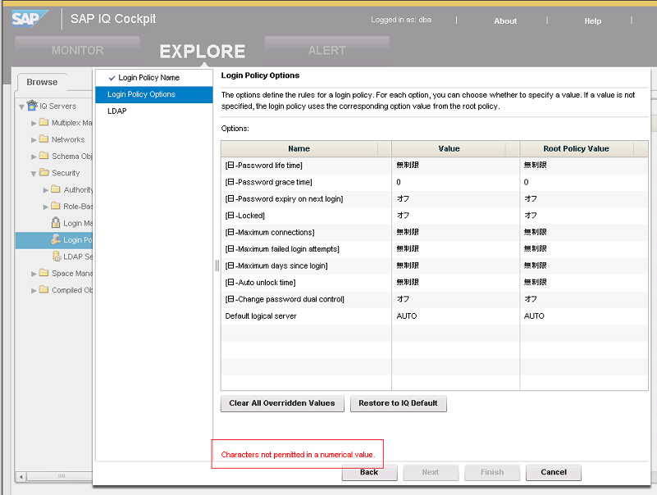657x495 pixels.
Task: Toggle override box for Change password dual control
Action: [x=230, y=299]
